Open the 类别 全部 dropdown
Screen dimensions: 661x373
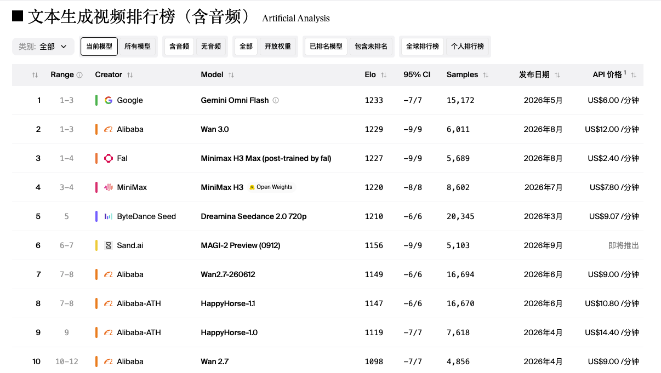tap(43, 47)
